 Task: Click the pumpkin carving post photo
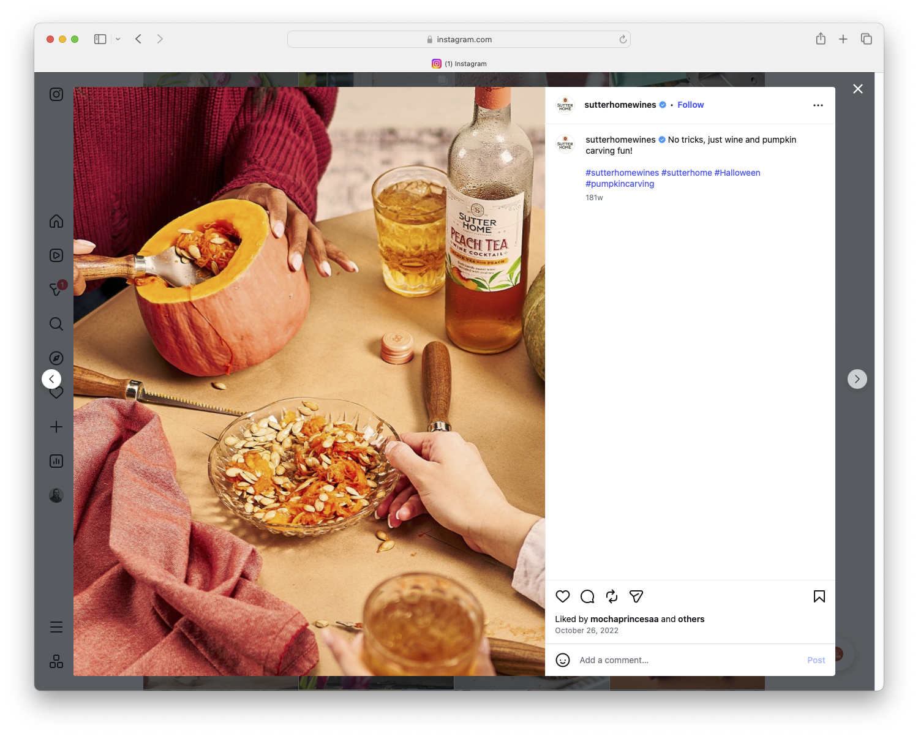click(309, 381)
